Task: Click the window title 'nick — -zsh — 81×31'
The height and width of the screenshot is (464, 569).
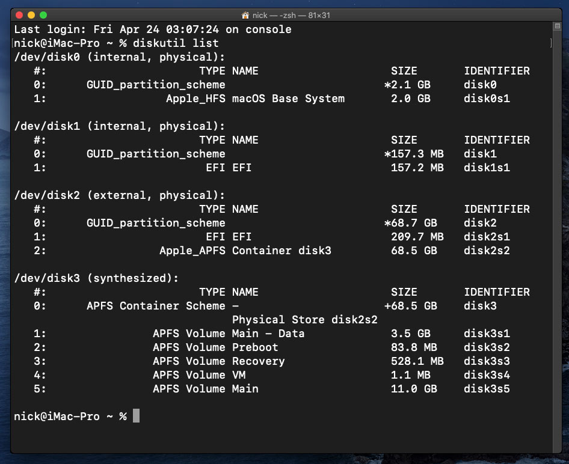Action: tap(291, 15)
